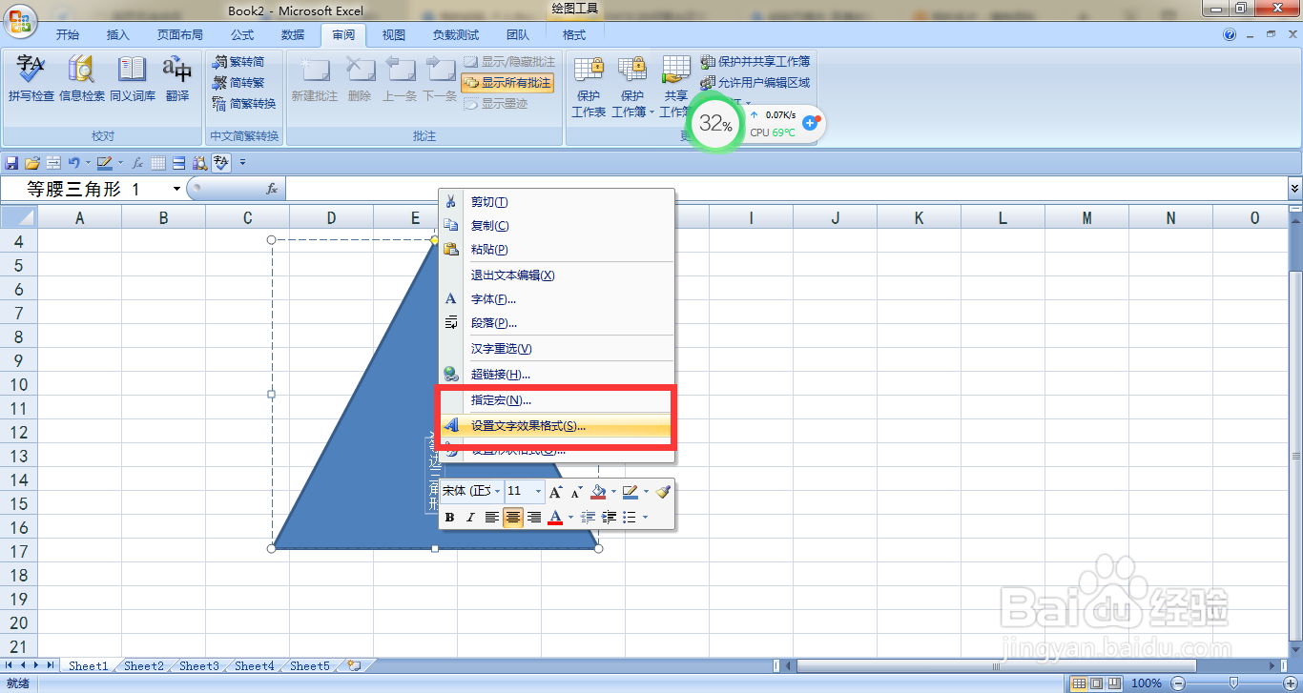
Task: Apply the shape fill paint bucket color
Action: click(x=598, y=492)
